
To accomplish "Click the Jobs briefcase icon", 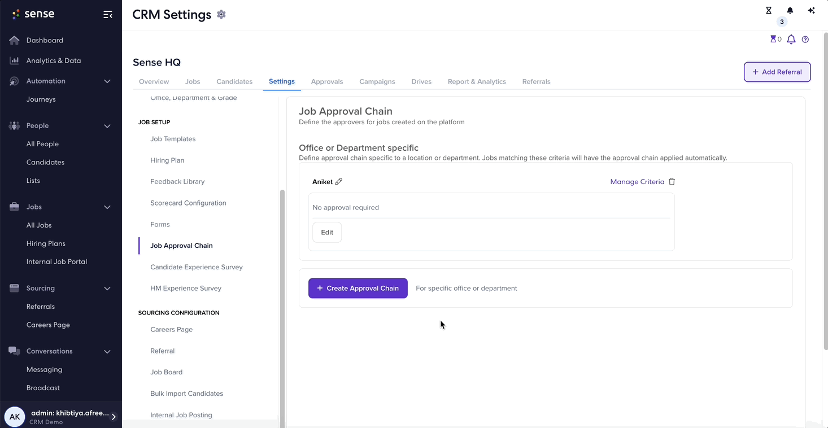I will tap(14, 207).
